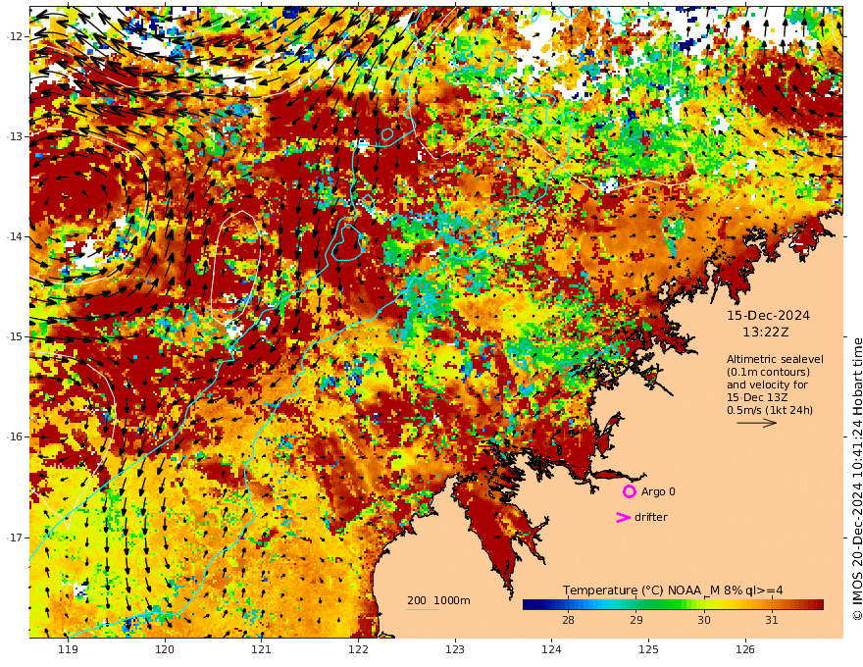Click the 121 longitude axis label
The image size is (863, 667).
pos(262,649)
